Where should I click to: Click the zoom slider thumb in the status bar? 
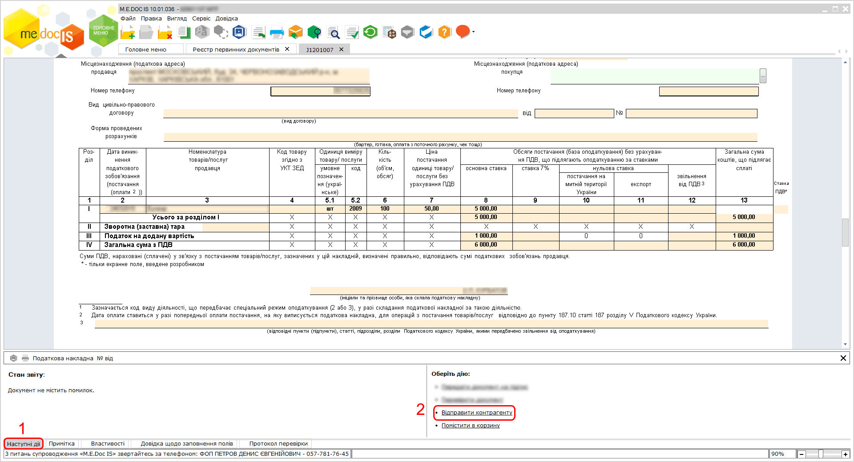pyautogui.click(x=821, y=454)
